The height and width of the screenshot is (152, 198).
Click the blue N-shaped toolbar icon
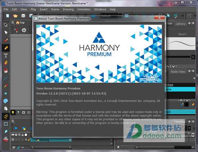[x=176, y=16]
